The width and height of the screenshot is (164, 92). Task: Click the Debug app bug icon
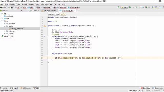pyautogui.click(x=136, y=7)
